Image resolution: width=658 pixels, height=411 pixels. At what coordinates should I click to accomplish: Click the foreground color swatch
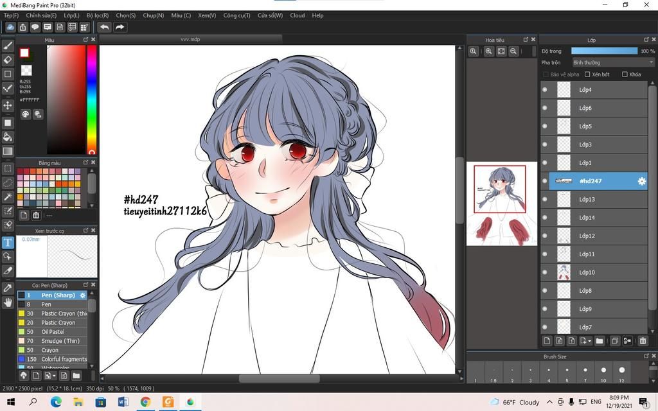pos(24,53)
